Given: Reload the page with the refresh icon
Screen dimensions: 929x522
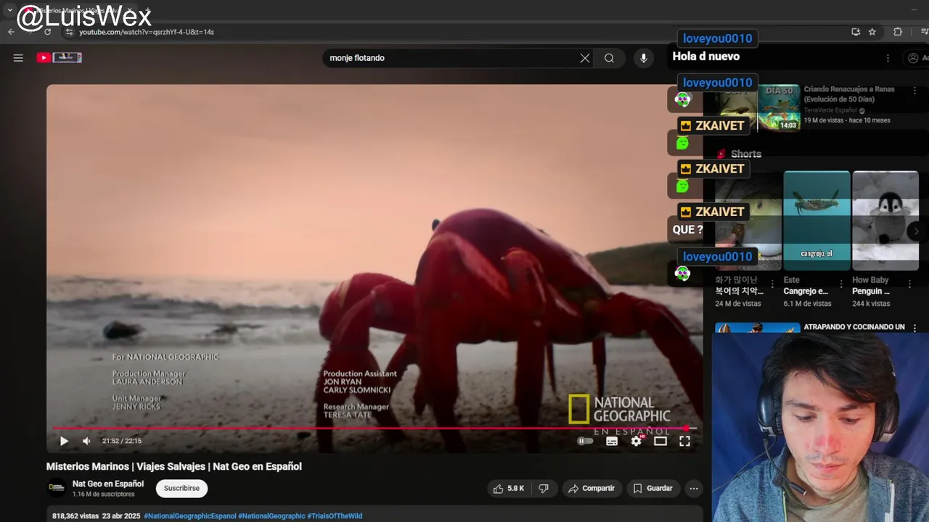Looking at the screenshot, I should pyautogui.click(x=48, y=32).
